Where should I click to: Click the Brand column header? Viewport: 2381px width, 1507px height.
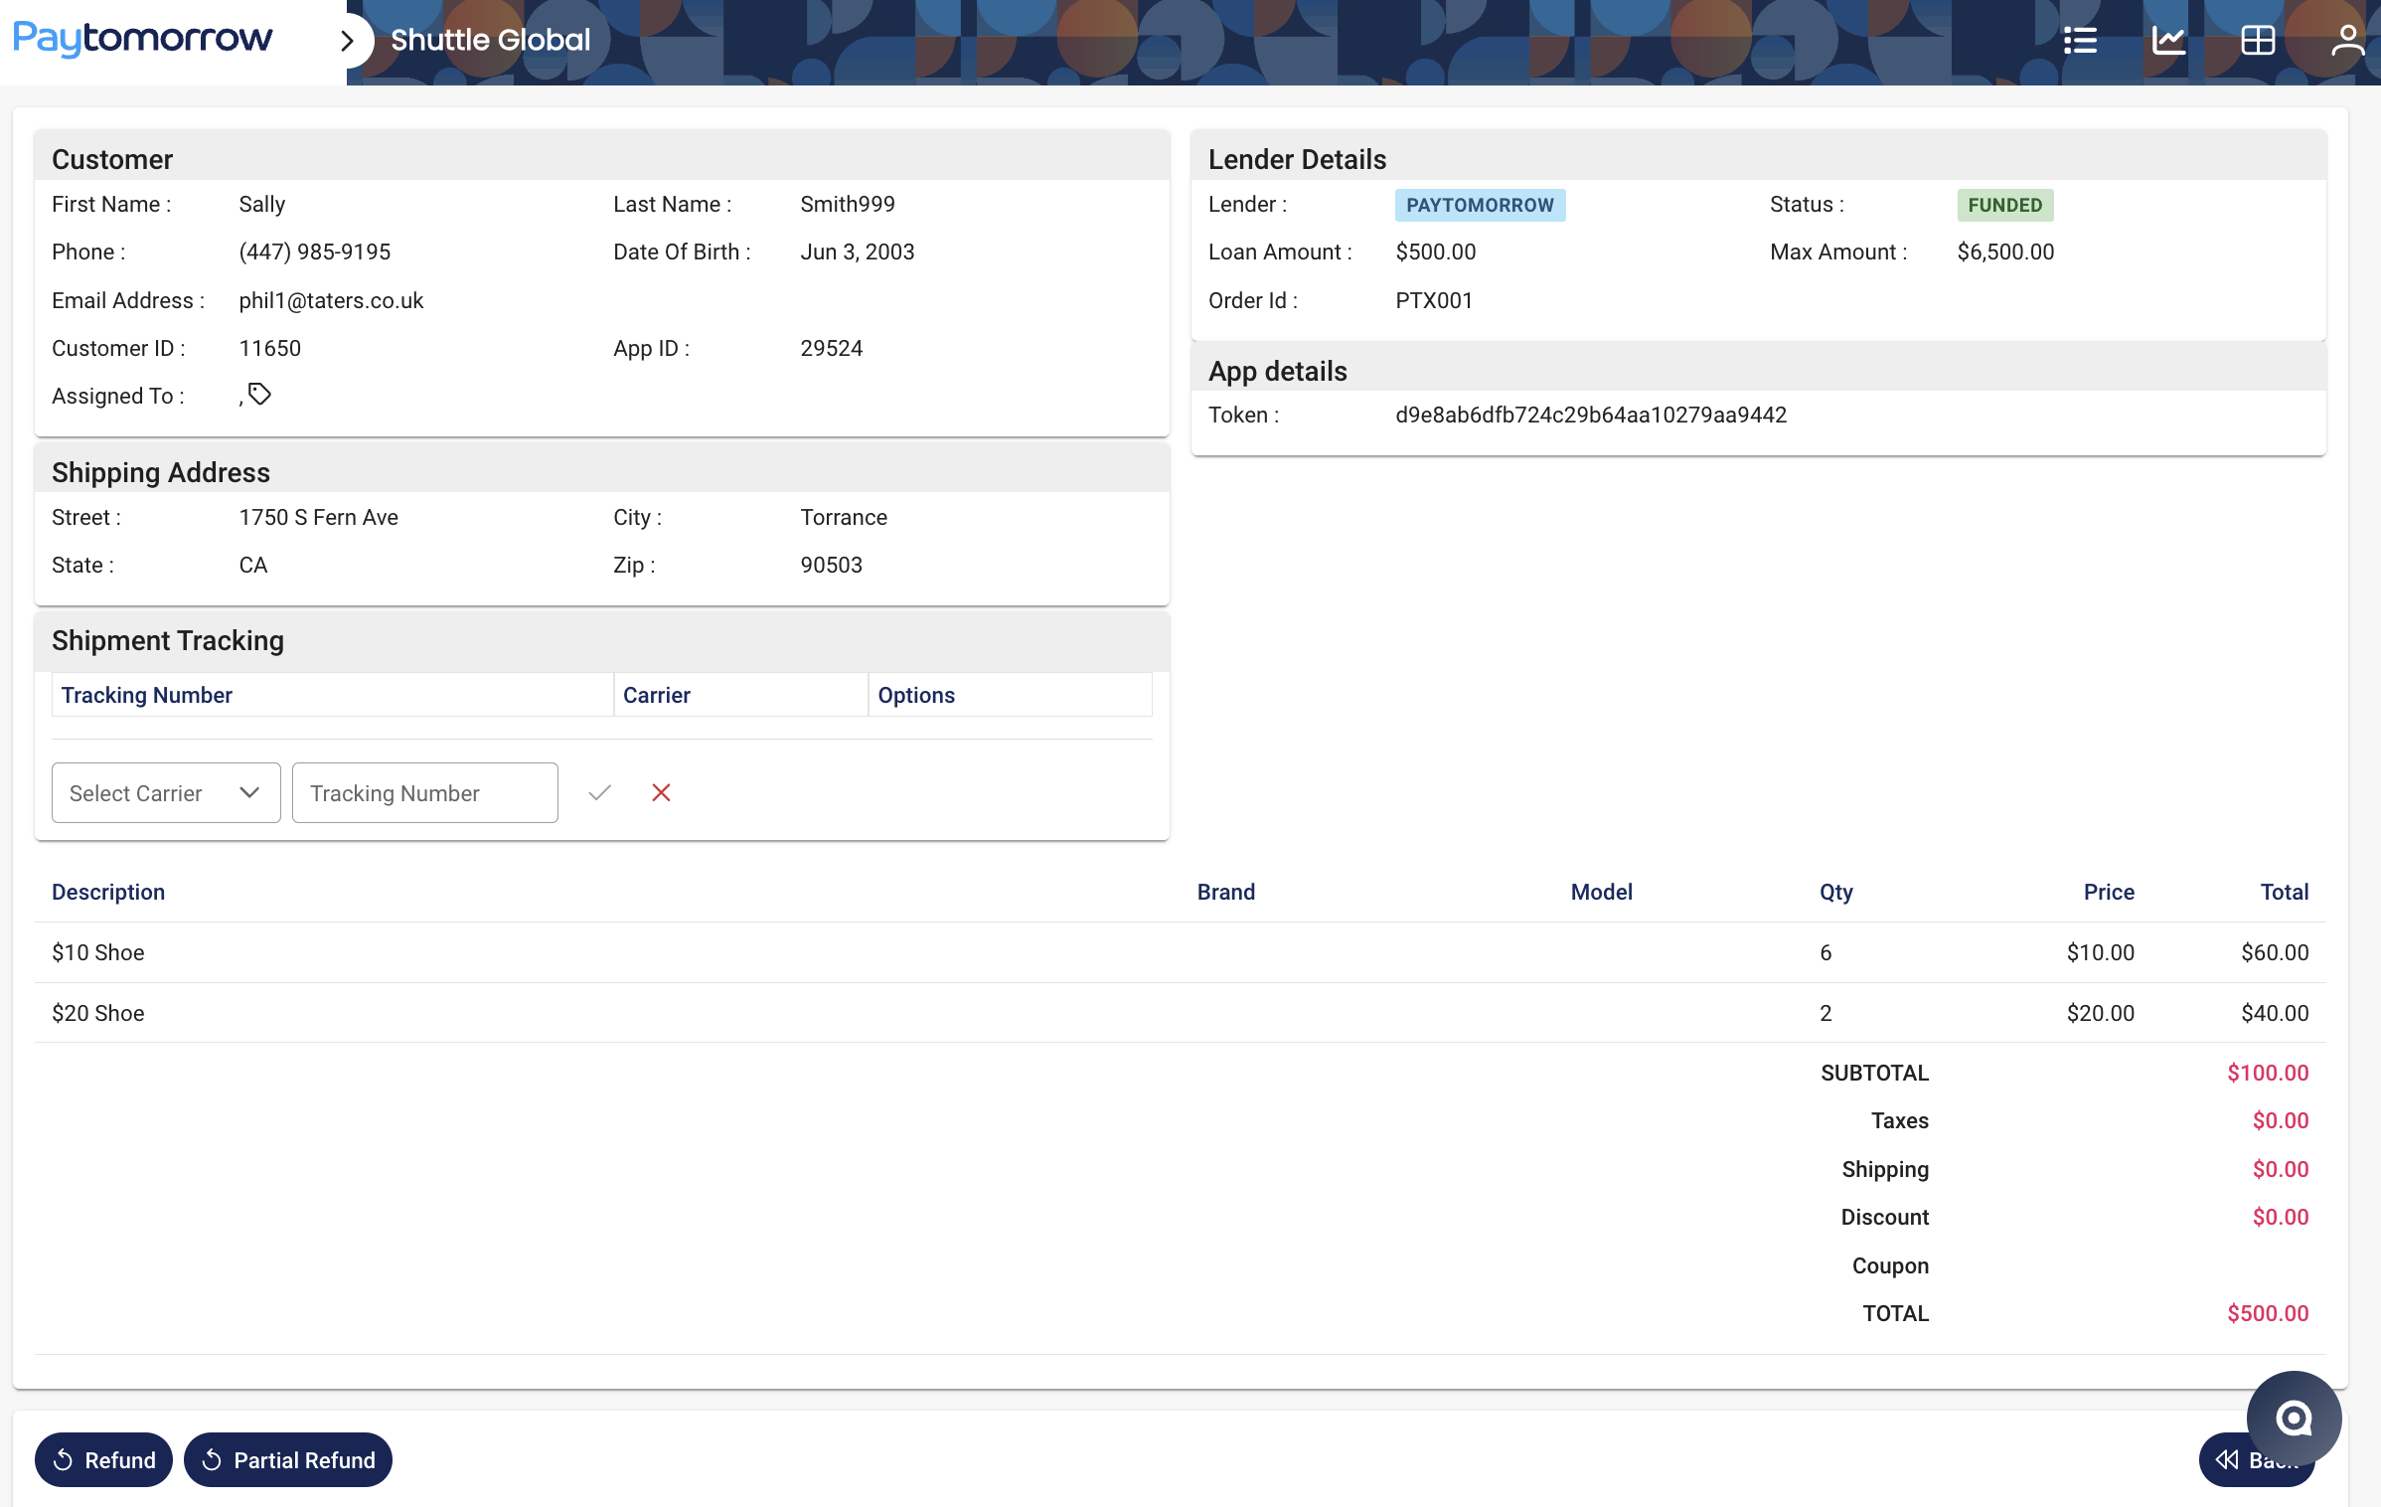coord(1225,893)
